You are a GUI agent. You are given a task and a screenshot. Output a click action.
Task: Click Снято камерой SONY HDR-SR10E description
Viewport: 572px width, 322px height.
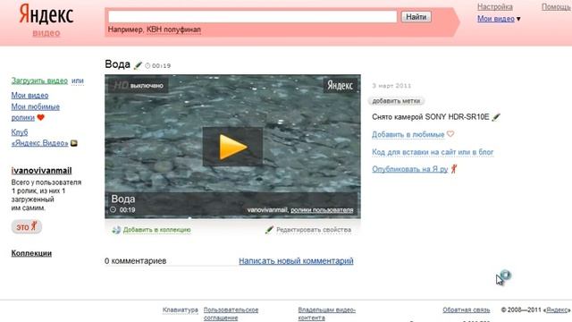coord(431,117)
